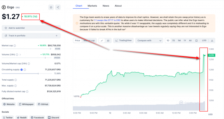Expand Track in portfolio plus sign
The width and height of the screenshot is (224, 119).
pos(56,36)
